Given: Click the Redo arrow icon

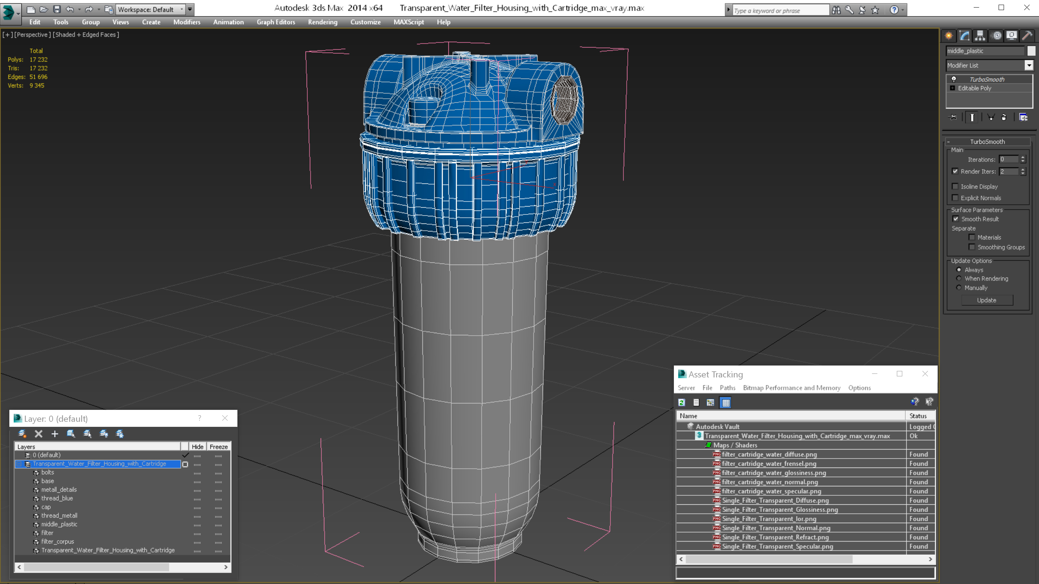Looking at the screenshot, I should pos(89,9).
